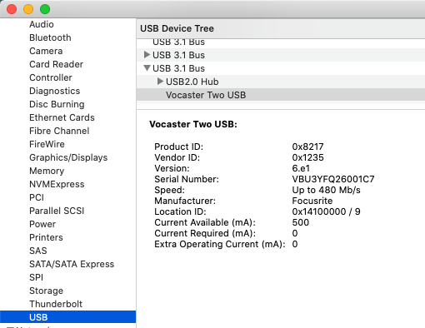This screenshot has width=425, height=328.
Task: Click the highlighted USB sidebar item
Action: coord(67,317)
